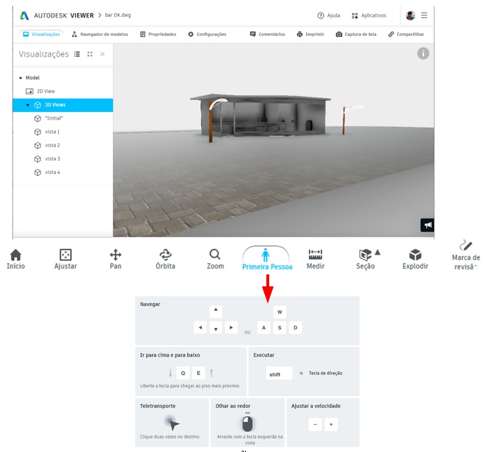Open the hamburger menu icon
The width and height of the screenshot is (485, 452).
tap(424, 15)
